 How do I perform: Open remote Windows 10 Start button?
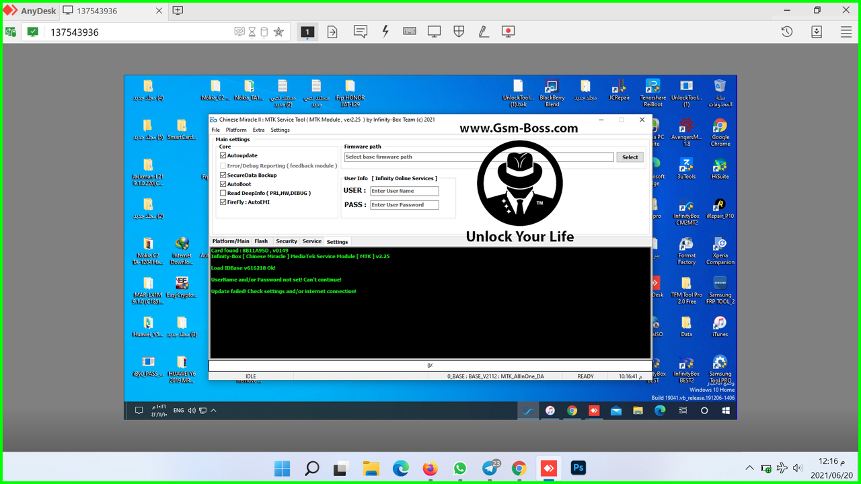click(x=726, y=411)
